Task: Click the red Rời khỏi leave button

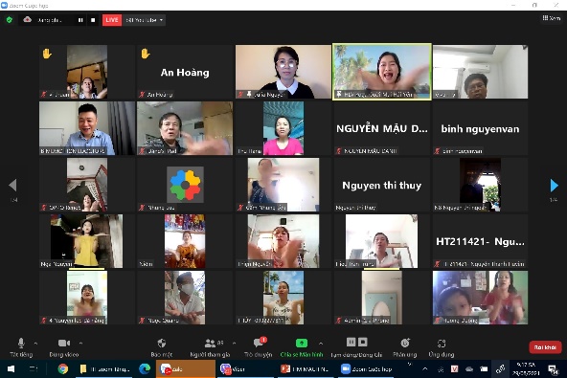Action: 545,347
